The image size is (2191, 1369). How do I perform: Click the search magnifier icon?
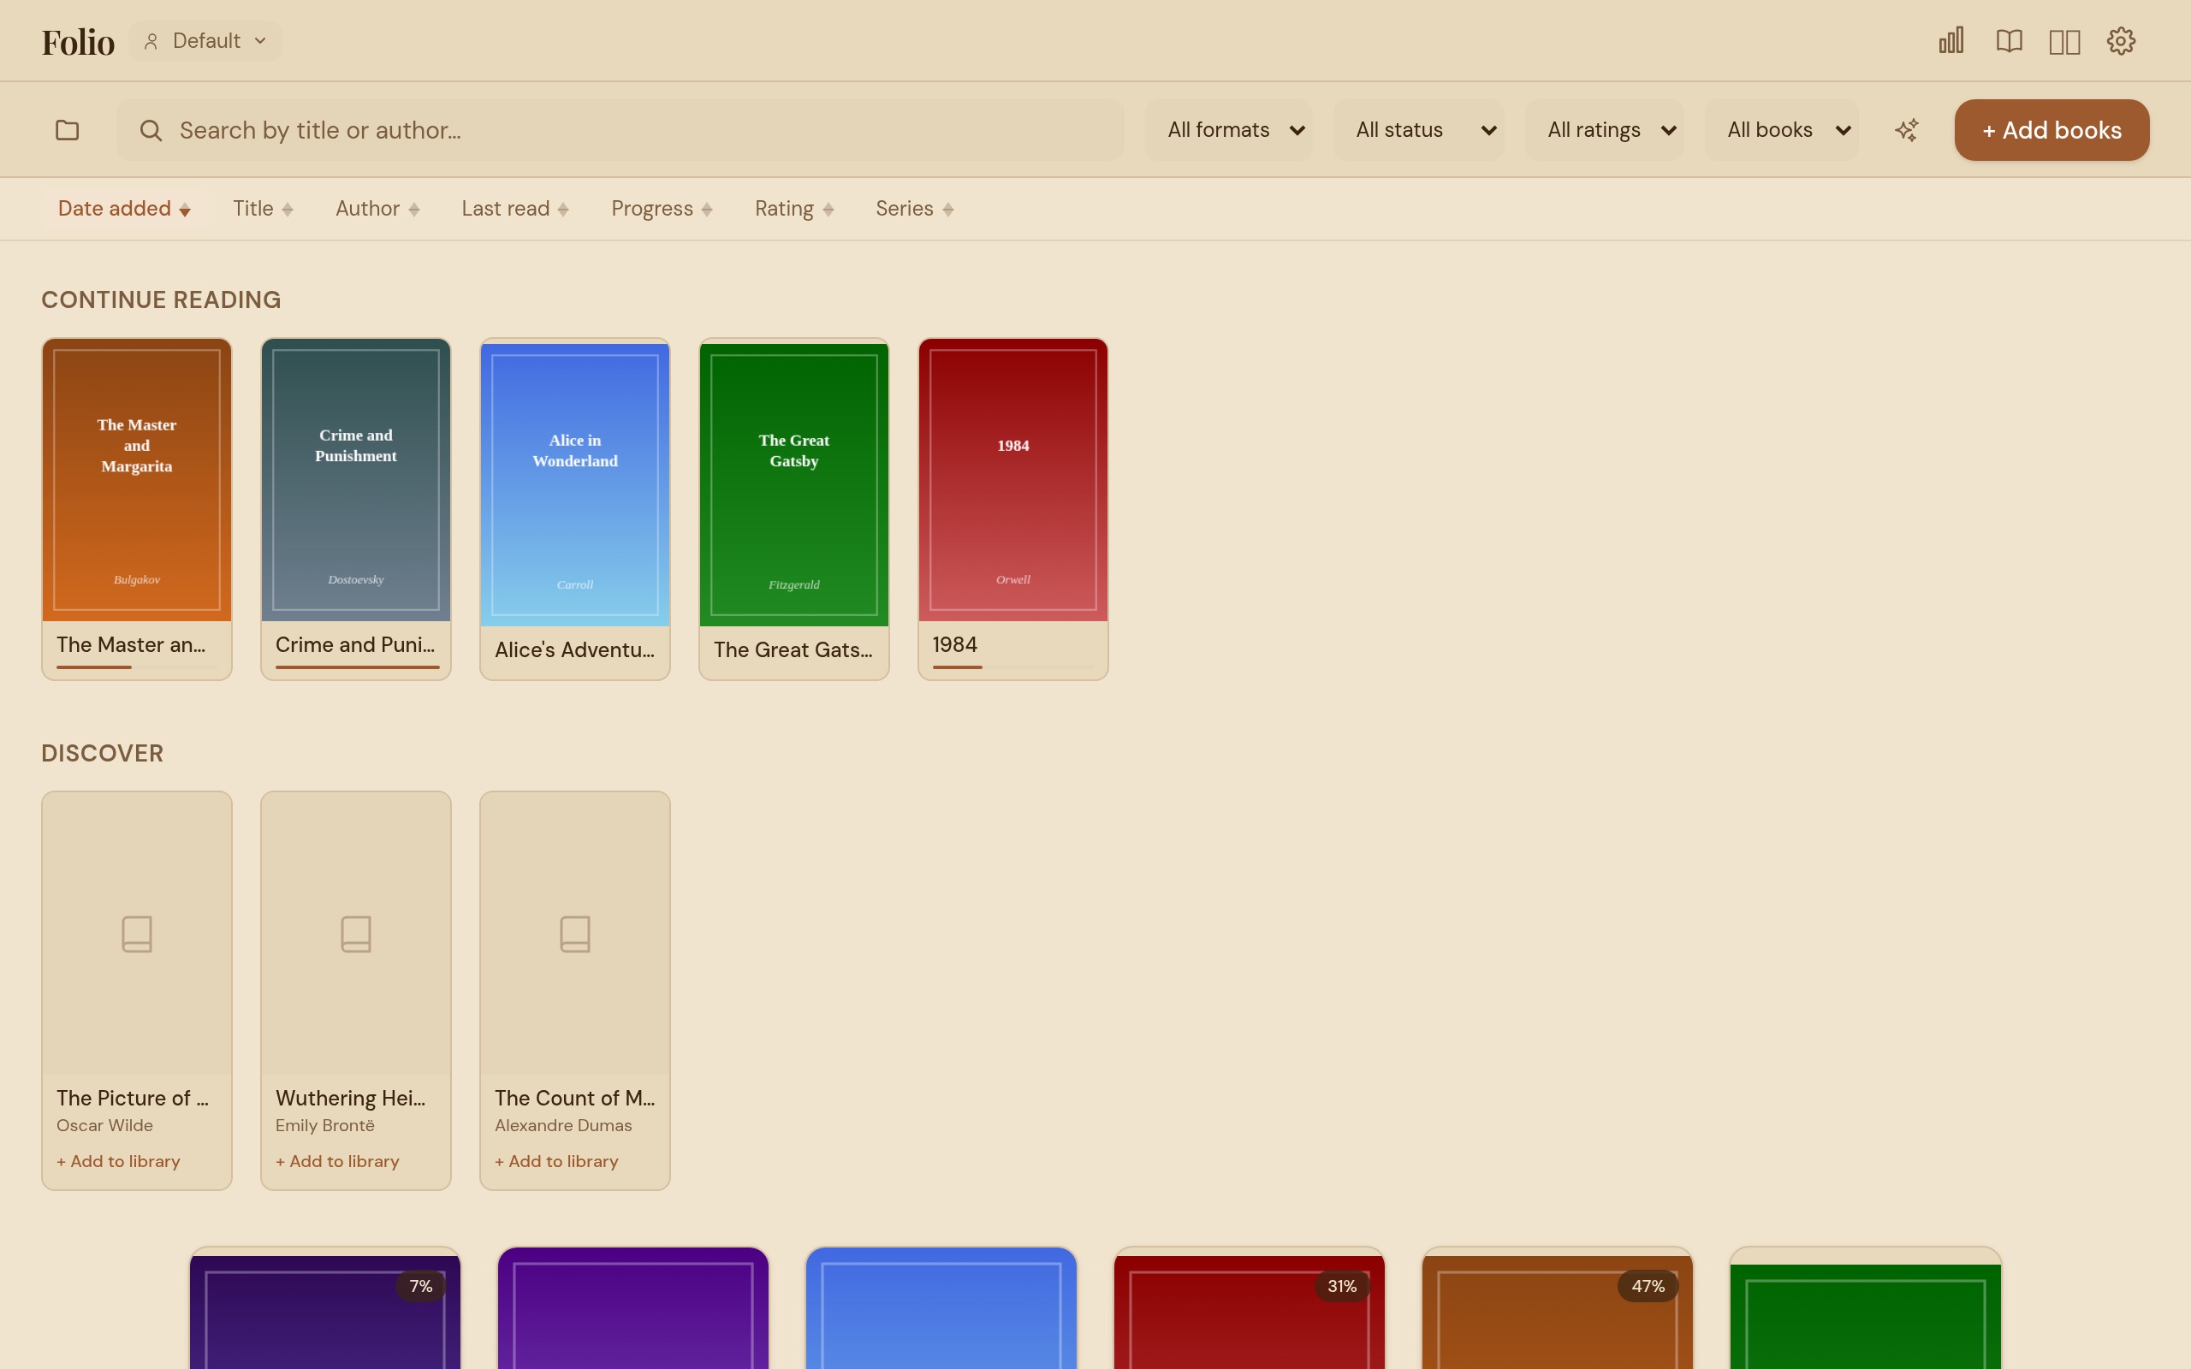pos(151,130)
